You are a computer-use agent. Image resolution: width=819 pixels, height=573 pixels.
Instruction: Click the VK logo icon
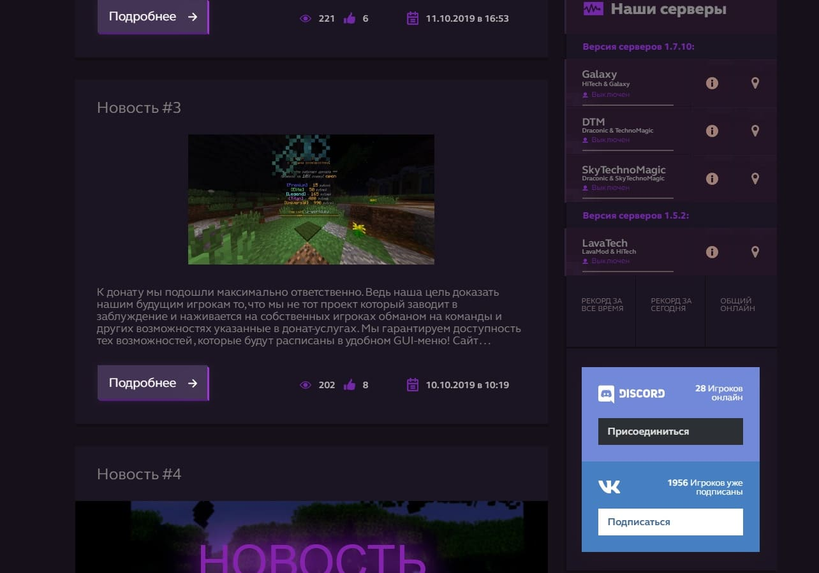[609, 487]
